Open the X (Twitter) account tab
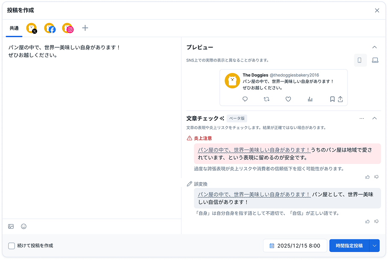 [x=32, y=28]
